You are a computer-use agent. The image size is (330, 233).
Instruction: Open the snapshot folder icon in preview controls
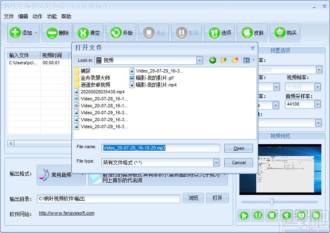click(316, 215)
